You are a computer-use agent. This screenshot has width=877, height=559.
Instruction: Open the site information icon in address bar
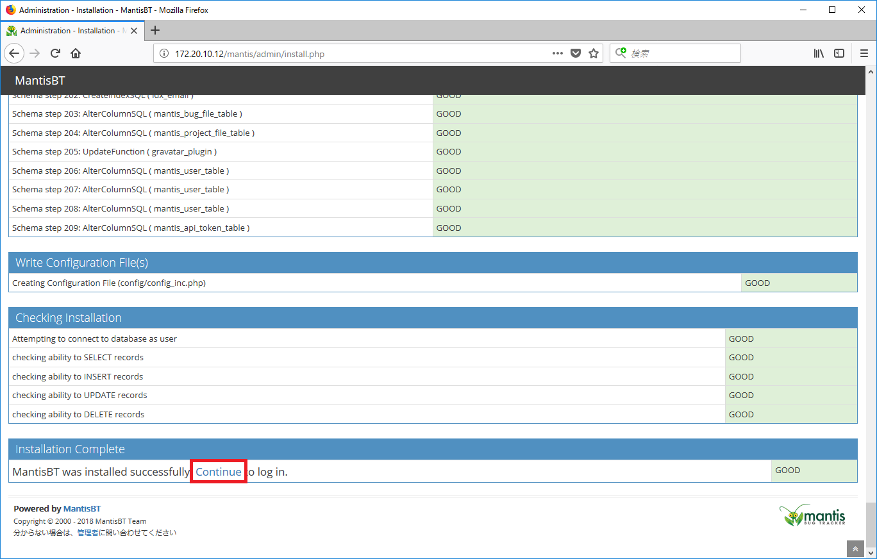pyautogui.click(x=163, y=53)
